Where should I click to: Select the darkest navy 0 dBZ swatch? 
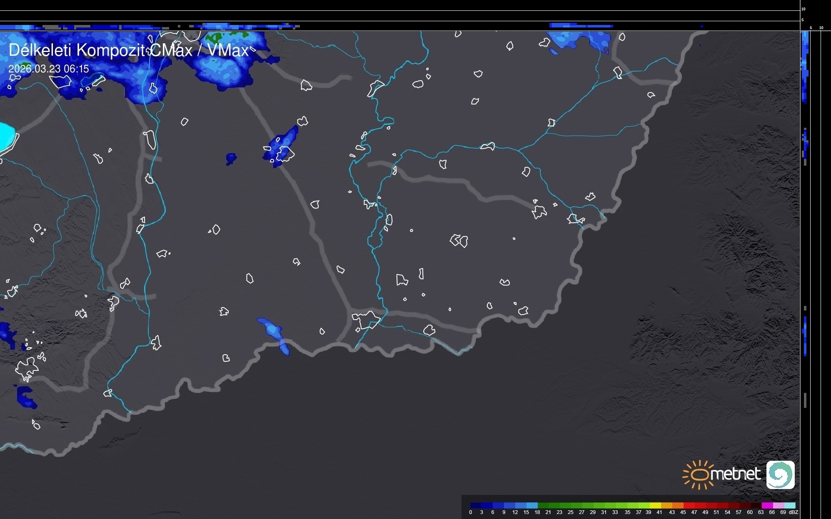(476, 505)
